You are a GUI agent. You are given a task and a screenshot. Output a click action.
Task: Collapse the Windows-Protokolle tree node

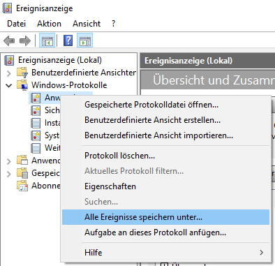click(9, 85)
